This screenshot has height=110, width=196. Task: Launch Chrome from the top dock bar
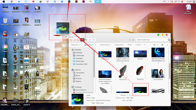pos(12,2)
